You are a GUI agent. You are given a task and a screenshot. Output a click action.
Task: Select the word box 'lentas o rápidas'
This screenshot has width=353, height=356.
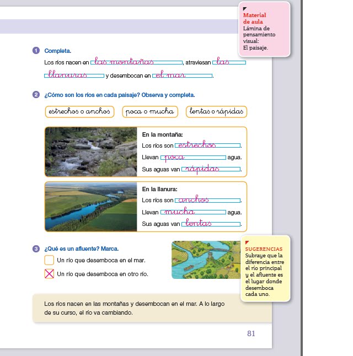pos(216,112)
